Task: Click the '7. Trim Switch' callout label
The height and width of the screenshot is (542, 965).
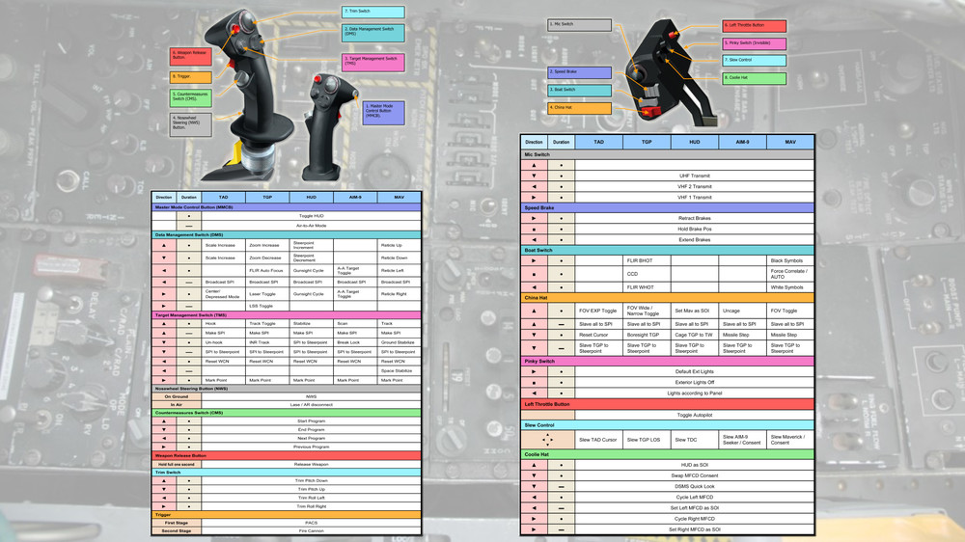Action: coord(372,12)
